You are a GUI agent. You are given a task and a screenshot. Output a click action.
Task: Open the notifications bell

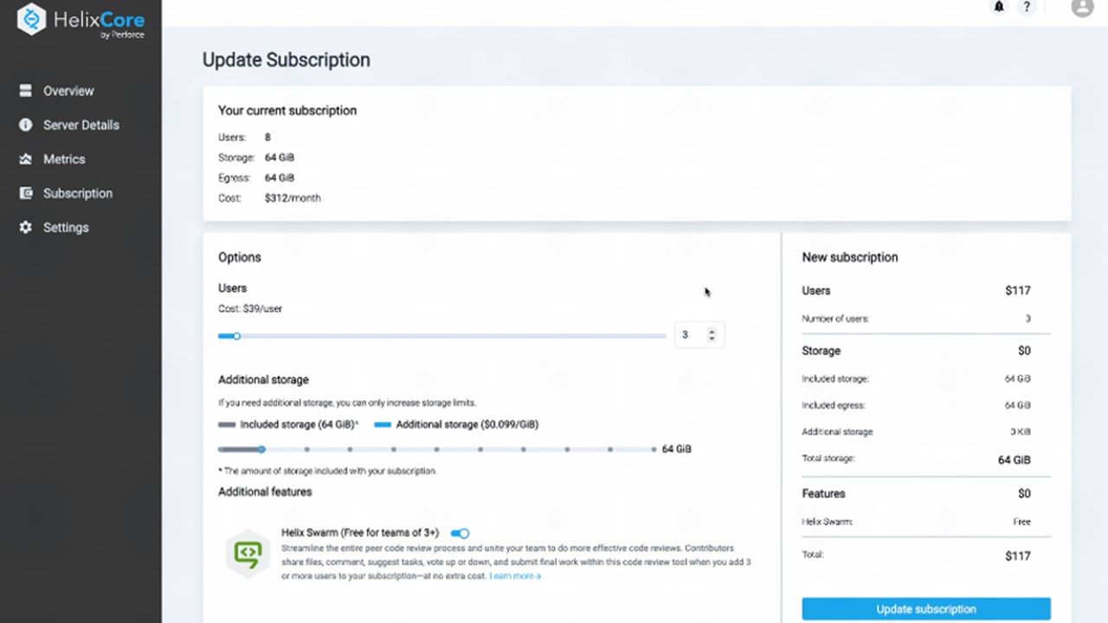click(999, 7)
